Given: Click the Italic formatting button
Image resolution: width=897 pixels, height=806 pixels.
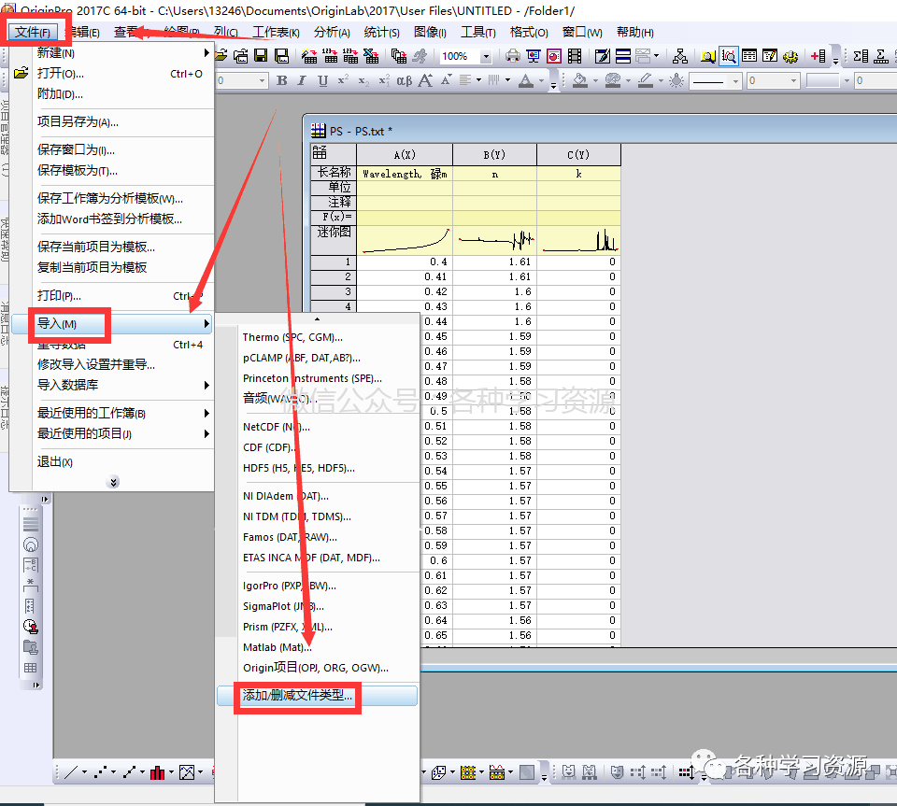Looking at the screenshot, I should click(303, 81).
